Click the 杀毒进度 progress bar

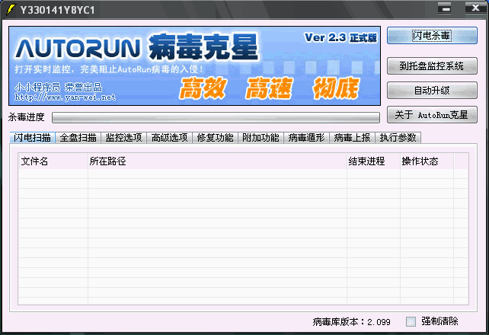(x=216, y=117)
